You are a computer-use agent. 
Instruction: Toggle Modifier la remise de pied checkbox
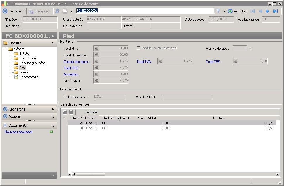[138, 48]
